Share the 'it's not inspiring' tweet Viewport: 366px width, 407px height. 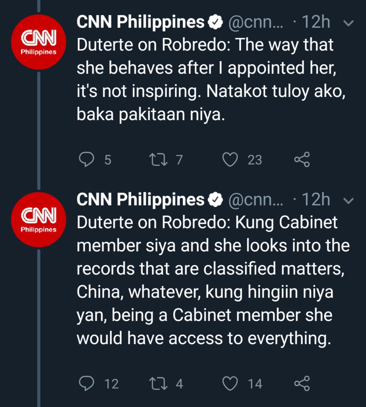[x=302, y=160]
